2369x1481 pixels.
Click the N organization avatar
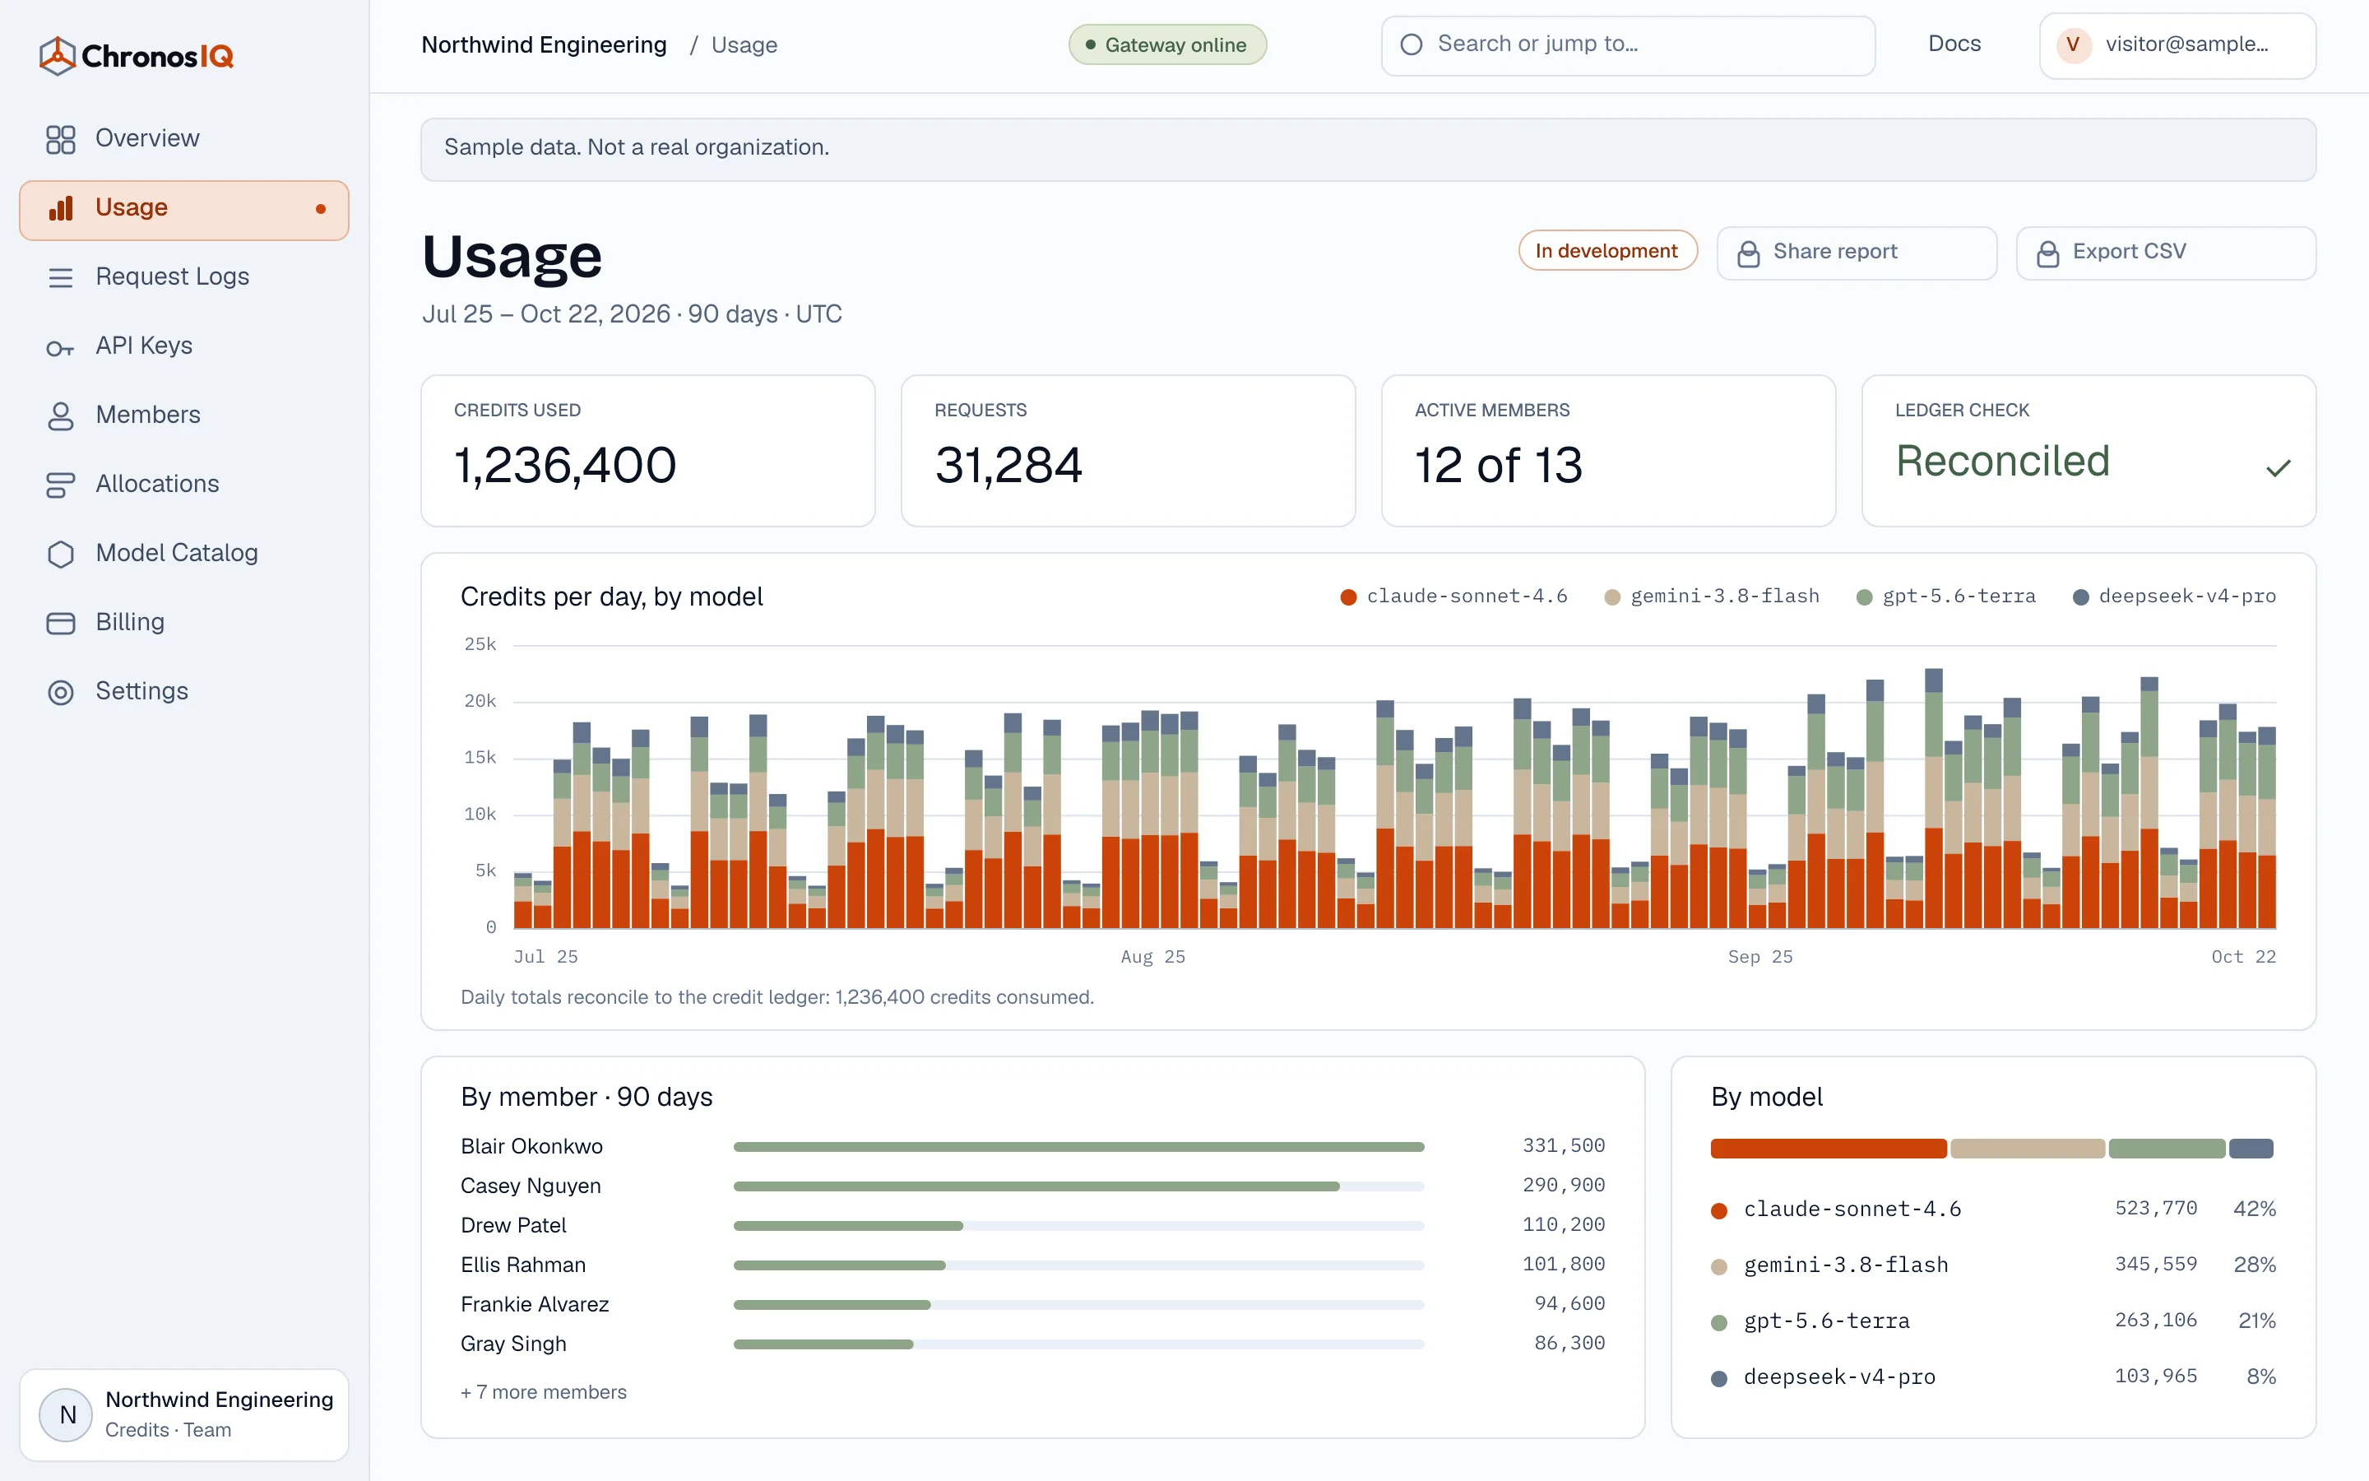click(67, 1414)
